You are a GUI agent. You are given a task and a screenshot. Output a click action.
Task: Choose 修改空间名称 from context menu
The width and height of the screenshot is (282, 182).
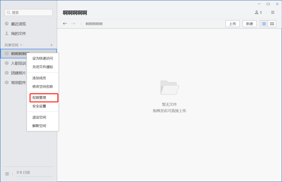(43, 86)
